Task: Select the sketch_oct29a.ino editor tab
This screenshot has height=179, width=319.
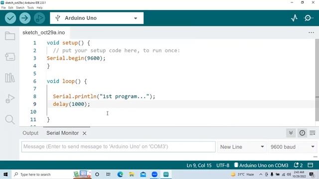Action: pyautogui.click(x=44, y=32)
